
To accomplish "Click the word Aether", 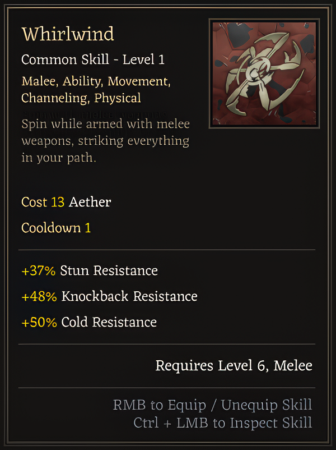I will 90,202.
